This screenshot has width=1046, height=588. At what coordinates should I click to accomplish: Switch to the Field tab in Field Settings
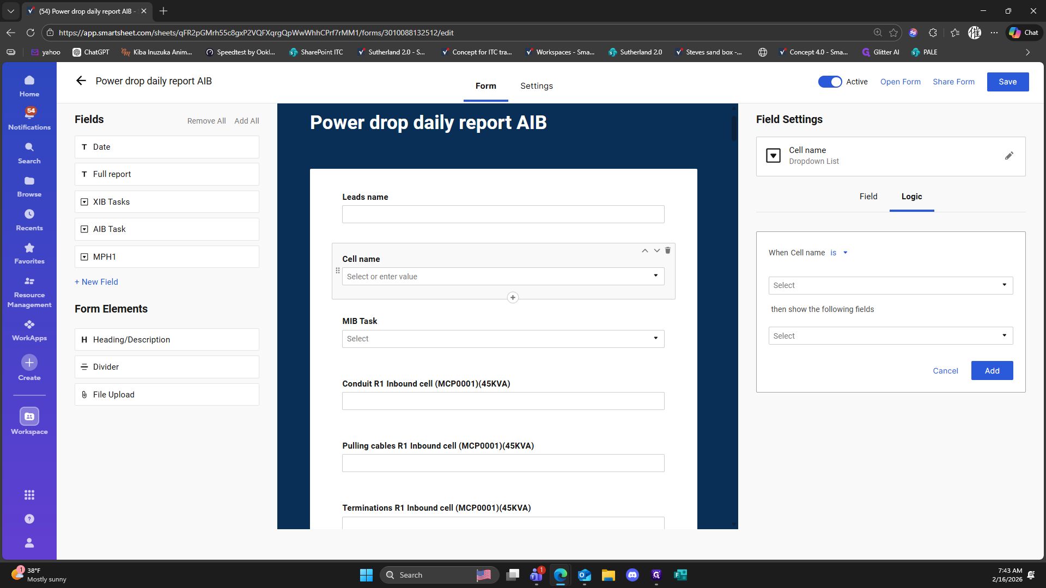coord(868,197)
